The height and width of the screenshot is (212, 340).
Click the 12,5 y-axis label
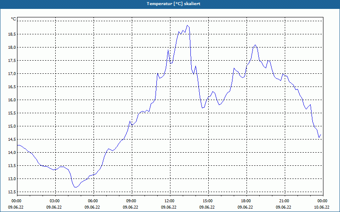pos(12,192)
